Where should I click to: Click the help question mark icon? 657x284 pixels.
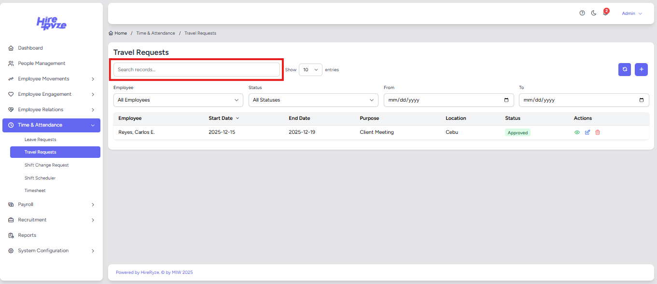click(582, 13)
